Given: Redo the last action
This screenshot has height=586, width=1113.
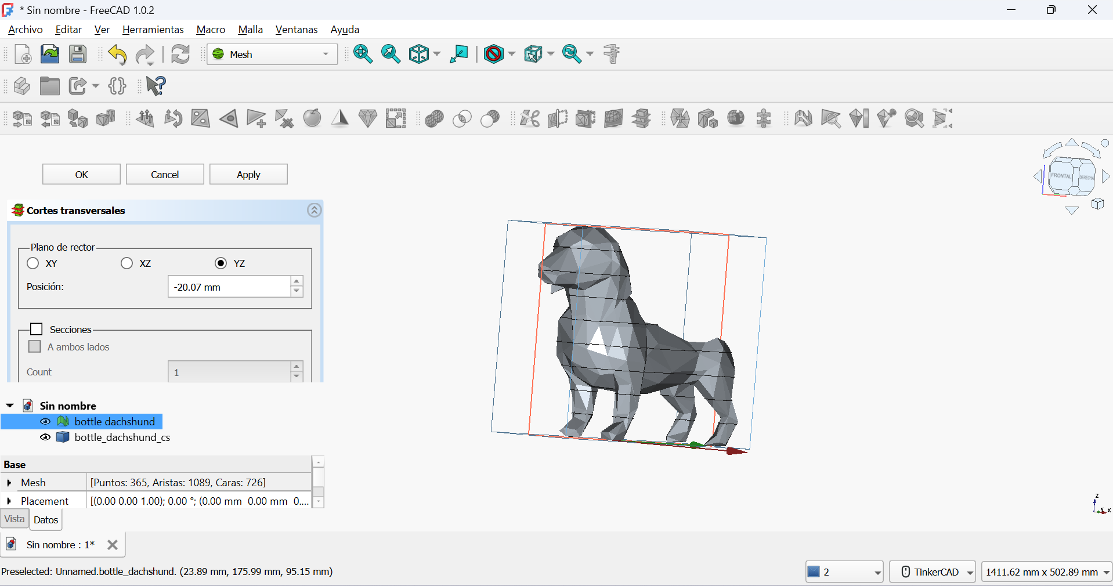Looking at the screenshot, I should click(x=145, y=55).
